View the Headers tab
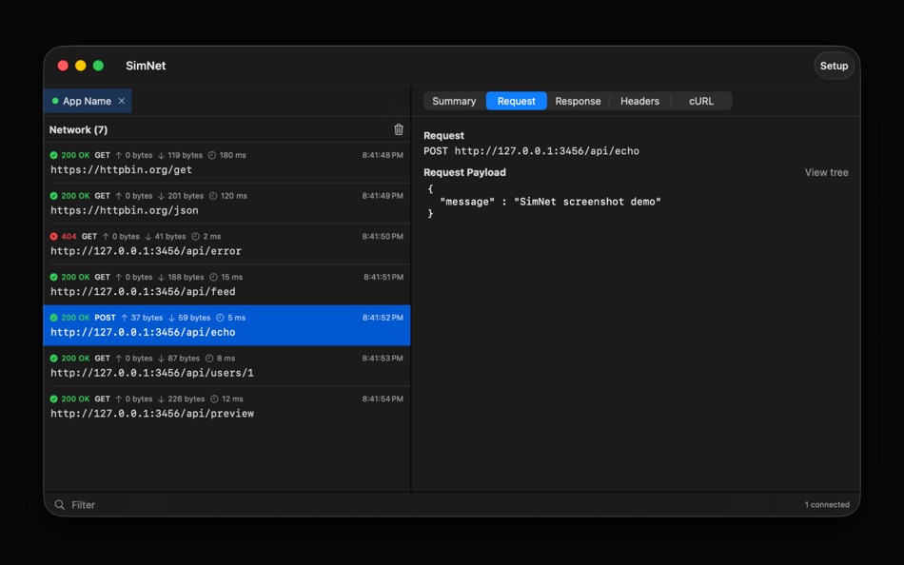904x565 pixels. 639,101
